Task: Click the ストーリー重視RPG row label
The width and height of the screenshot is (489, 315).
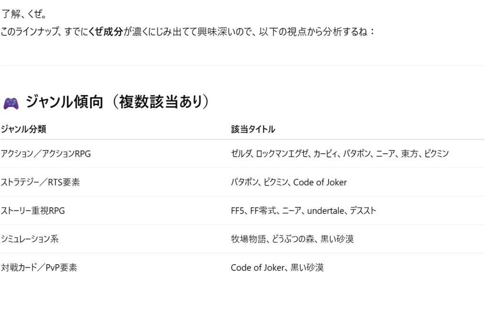Action: pyautogui.click(x=33, y=211)
